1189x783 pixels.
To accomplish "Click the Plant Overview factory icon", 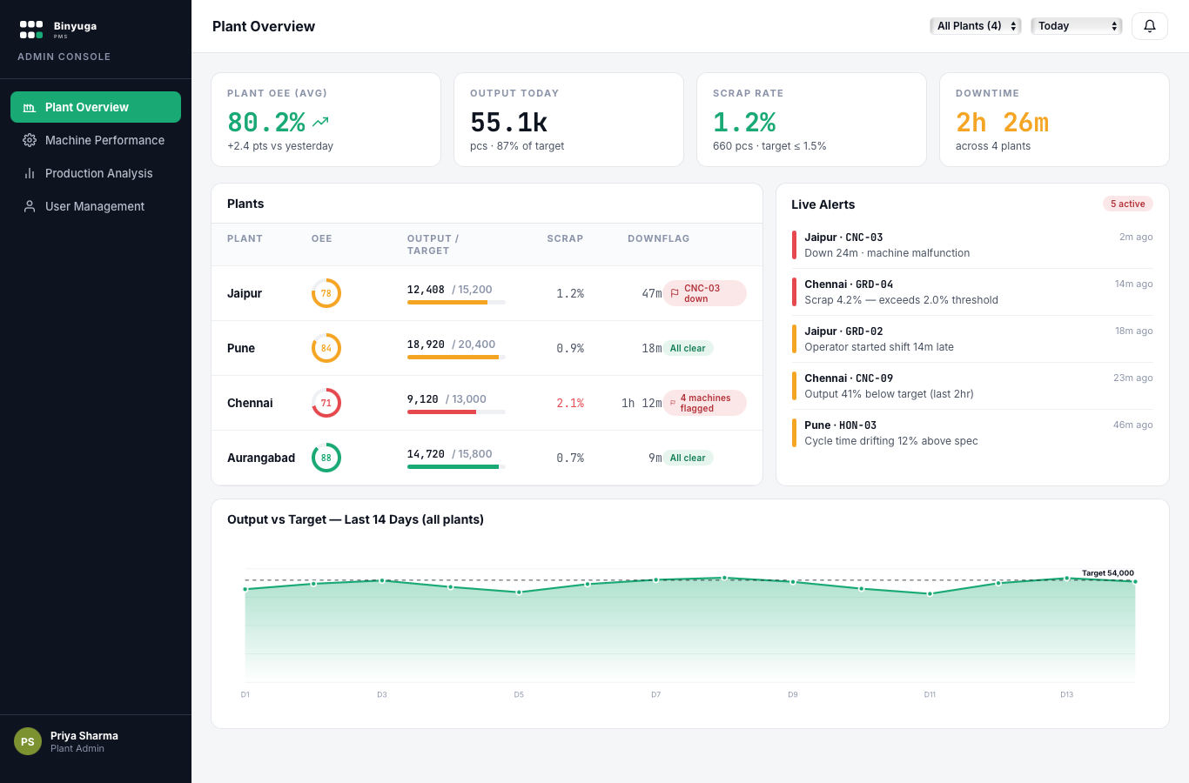I will (x=29, y=107).
